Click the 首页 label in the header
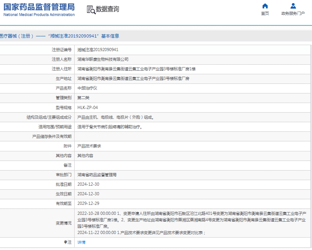312x250 pixels. click(265, 13)
